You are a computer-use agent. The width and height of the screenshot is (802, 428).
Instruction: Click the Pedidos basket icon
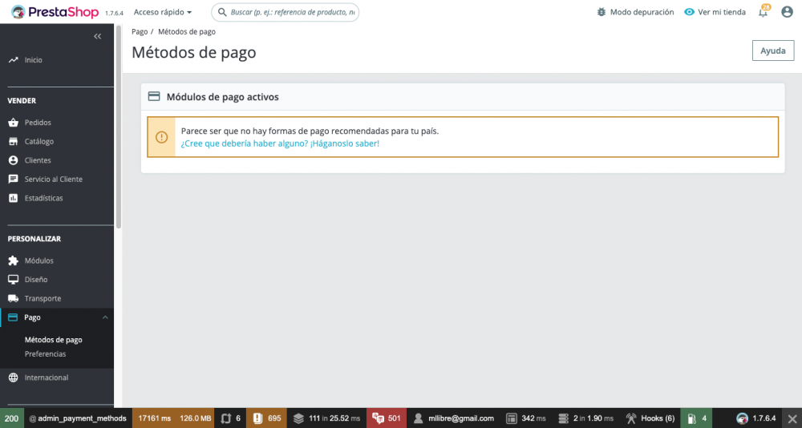14,123
